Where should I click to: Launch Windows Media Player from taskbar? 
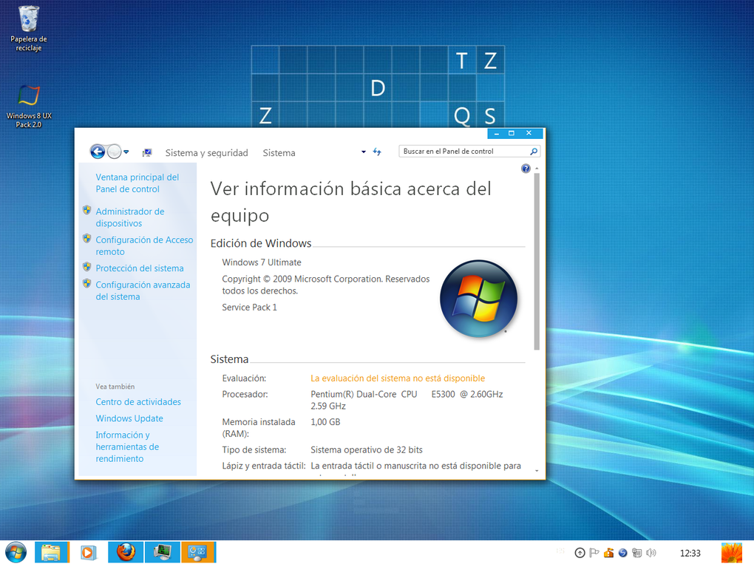88,552
